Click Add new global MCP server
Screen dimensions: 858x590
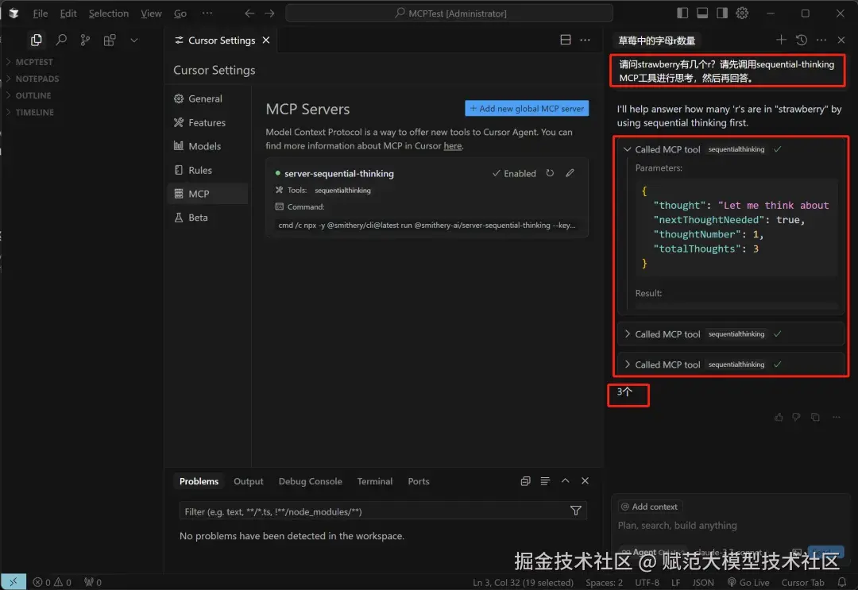pos(527,108)
